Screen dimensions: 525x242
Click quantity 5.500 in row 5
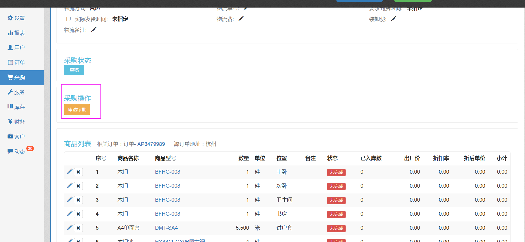click(x=242, y=228)
